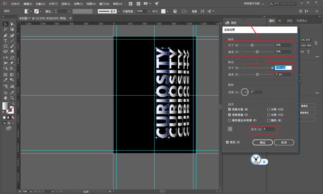Uncheck the 变换对象 (B) checkbox
The width and height of the screenshot is (323, 194).
[230, 109]
